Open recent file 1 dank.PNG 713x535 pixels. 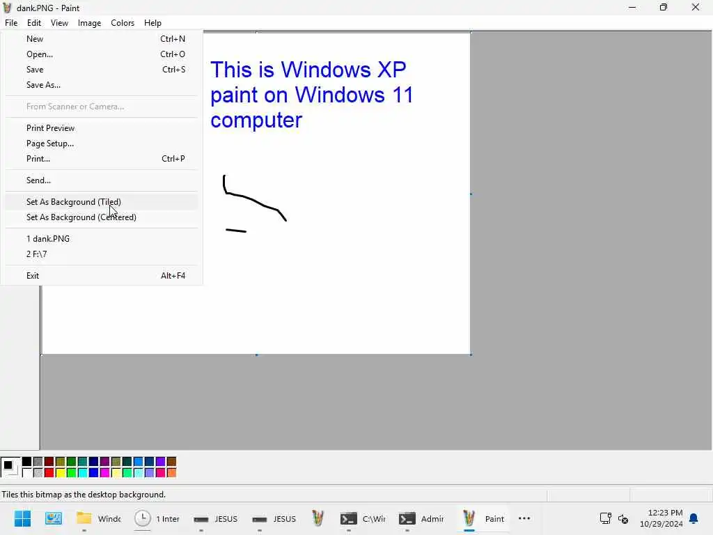[102, 239]
